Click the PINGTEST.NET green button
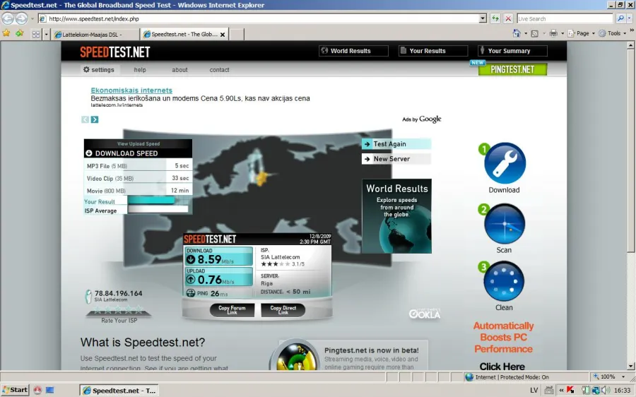The width and height of the screenshot is (636, 397). pos(513,69)
